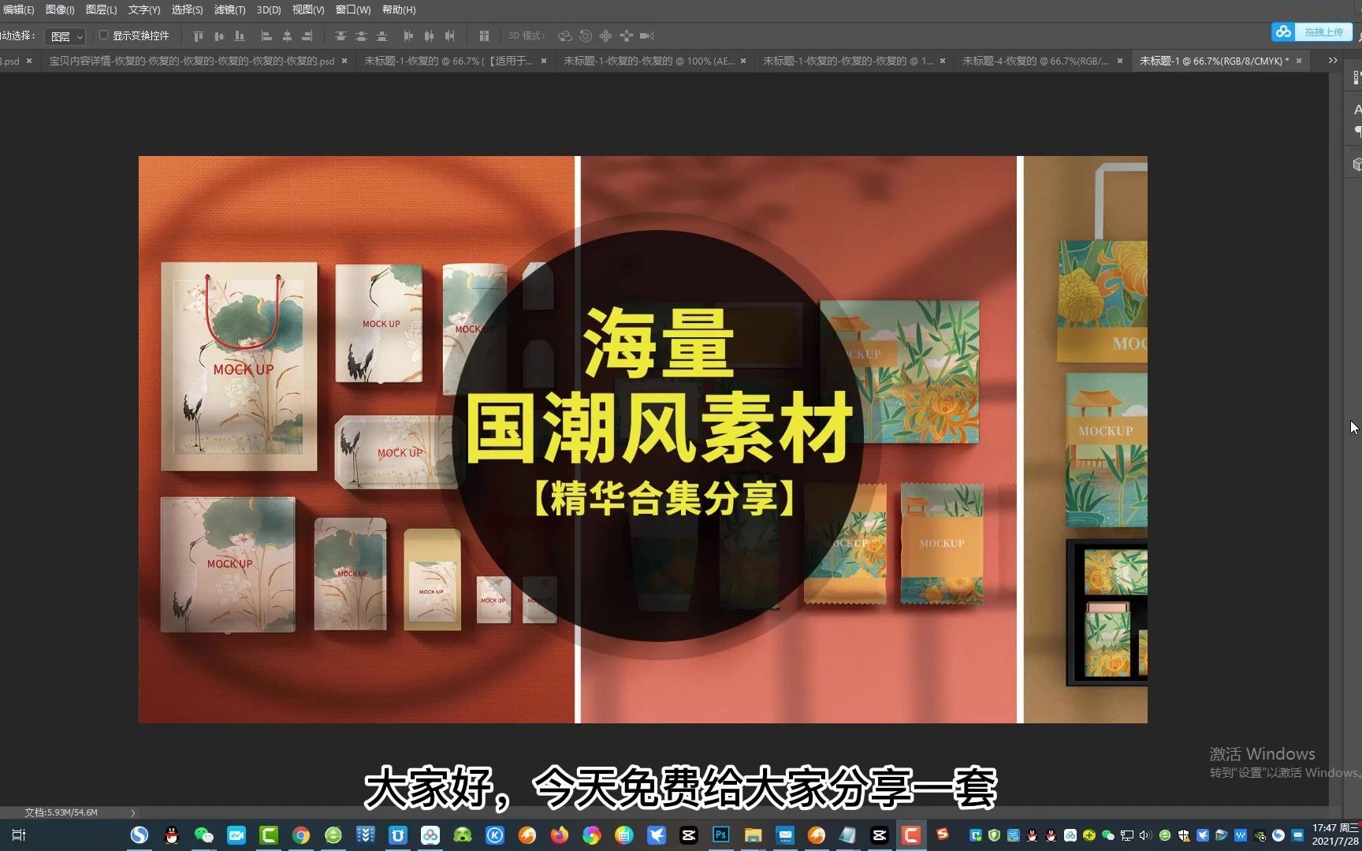Viewport: 1362px width, 851px height.
Task: Open Google Chrome from the taskbar
Action: [x=300, y=835]
